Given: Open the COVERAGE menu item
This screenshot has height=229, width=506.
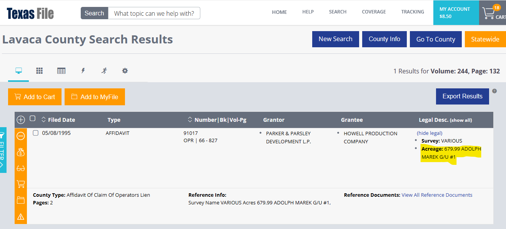Looking at the screenshot, I should (374, 12).
